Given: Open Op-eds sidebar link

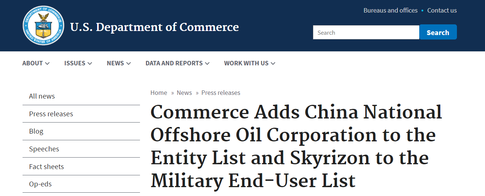Looking at the screenshot, I should (40, 184).
